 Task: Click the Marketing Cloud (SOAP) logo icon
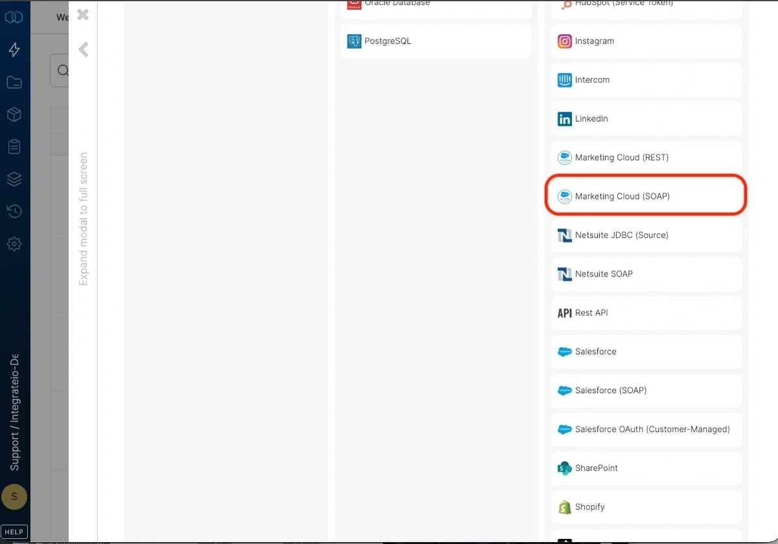(565, 197)
